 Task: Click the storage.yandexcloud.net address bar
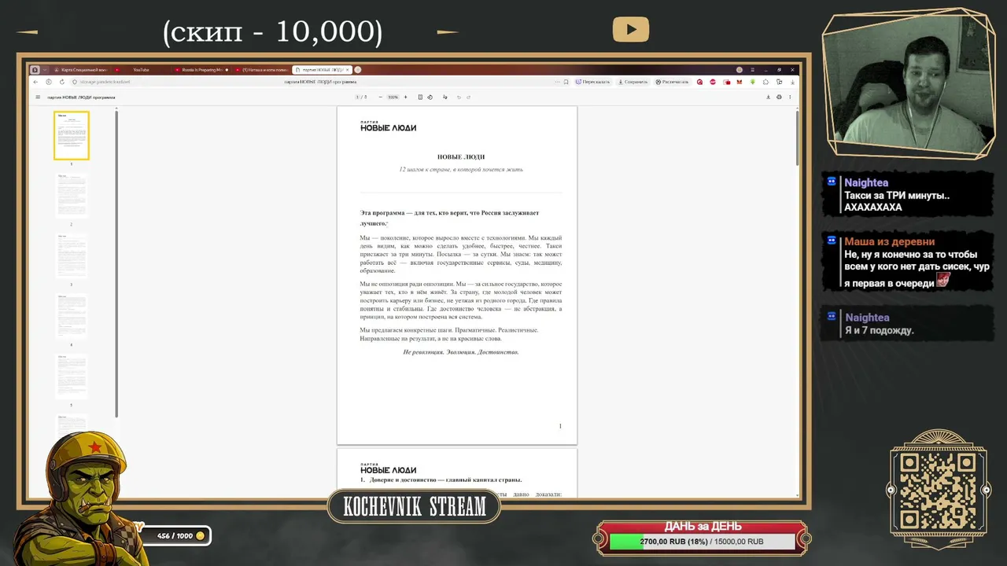[315, 82]
